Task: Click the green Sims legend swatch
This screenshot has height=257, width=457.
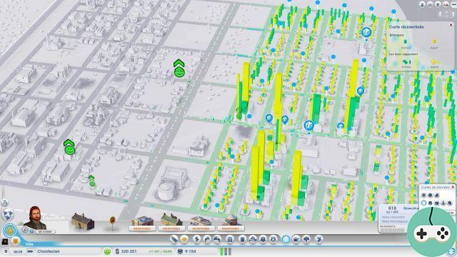Action: tap(407, 62)
